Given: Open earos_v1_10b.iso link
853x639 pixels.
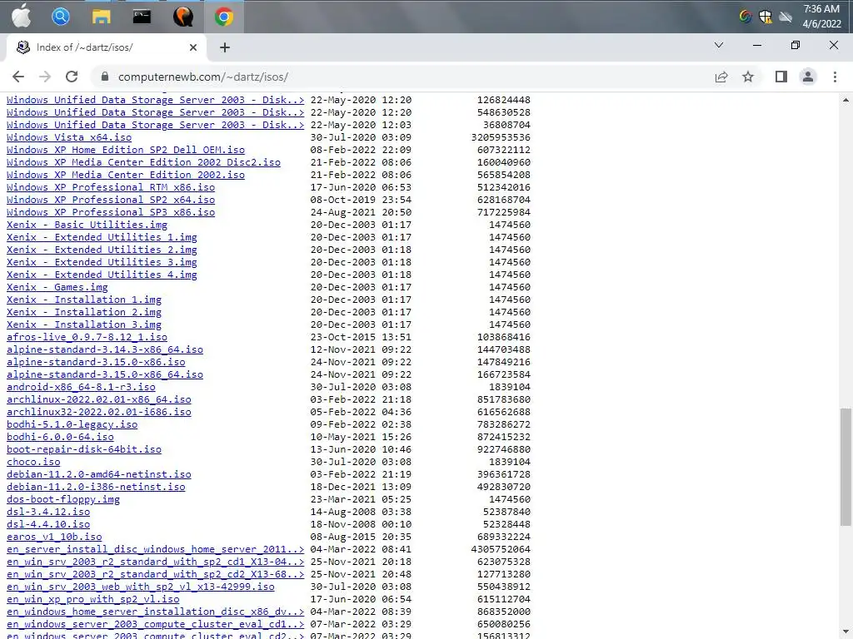Looking at the screenshot, I should coord(54,537).
